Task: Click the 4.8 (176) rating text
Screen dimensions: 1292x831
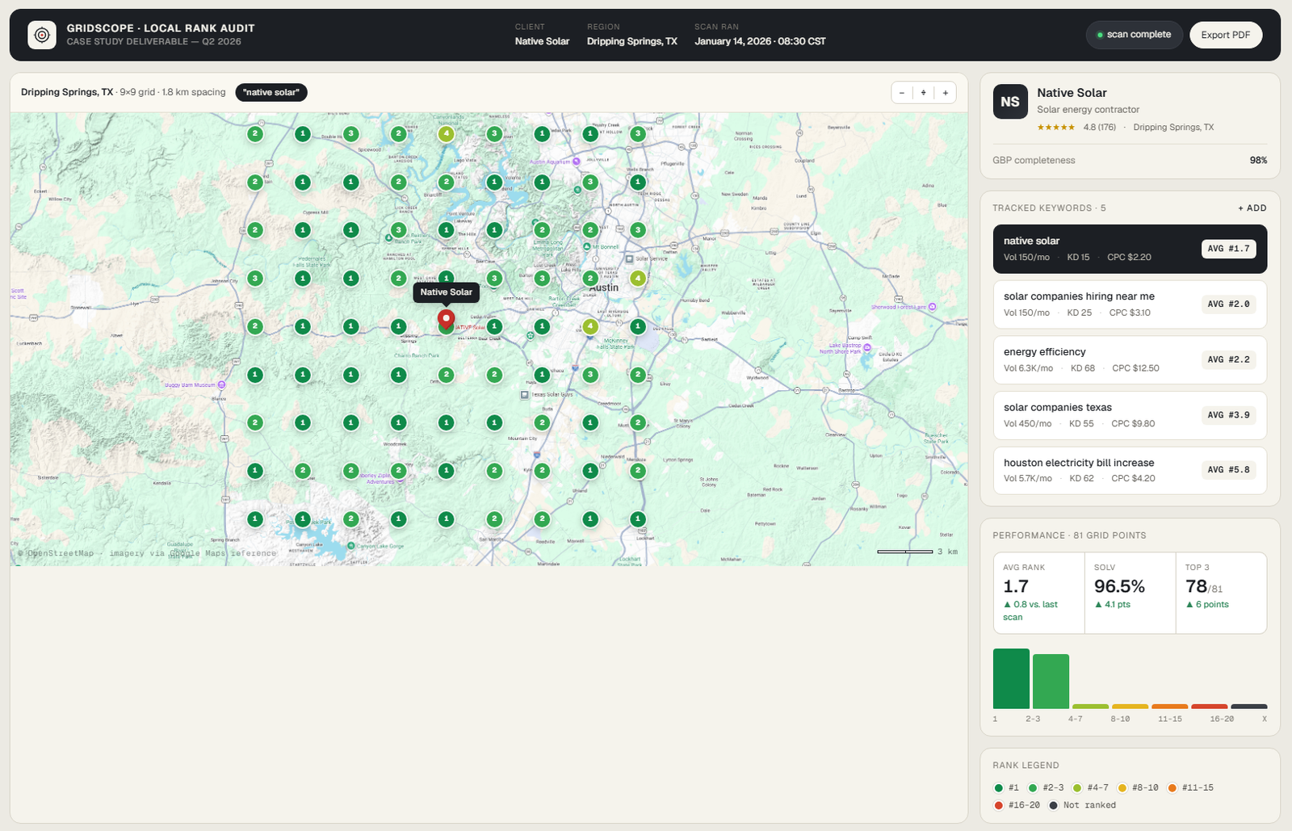Action: (x=1099, y=128)
